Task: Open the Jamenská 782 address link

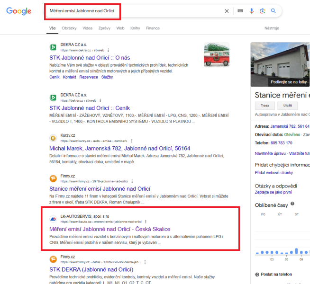Action: click(290, 126)
